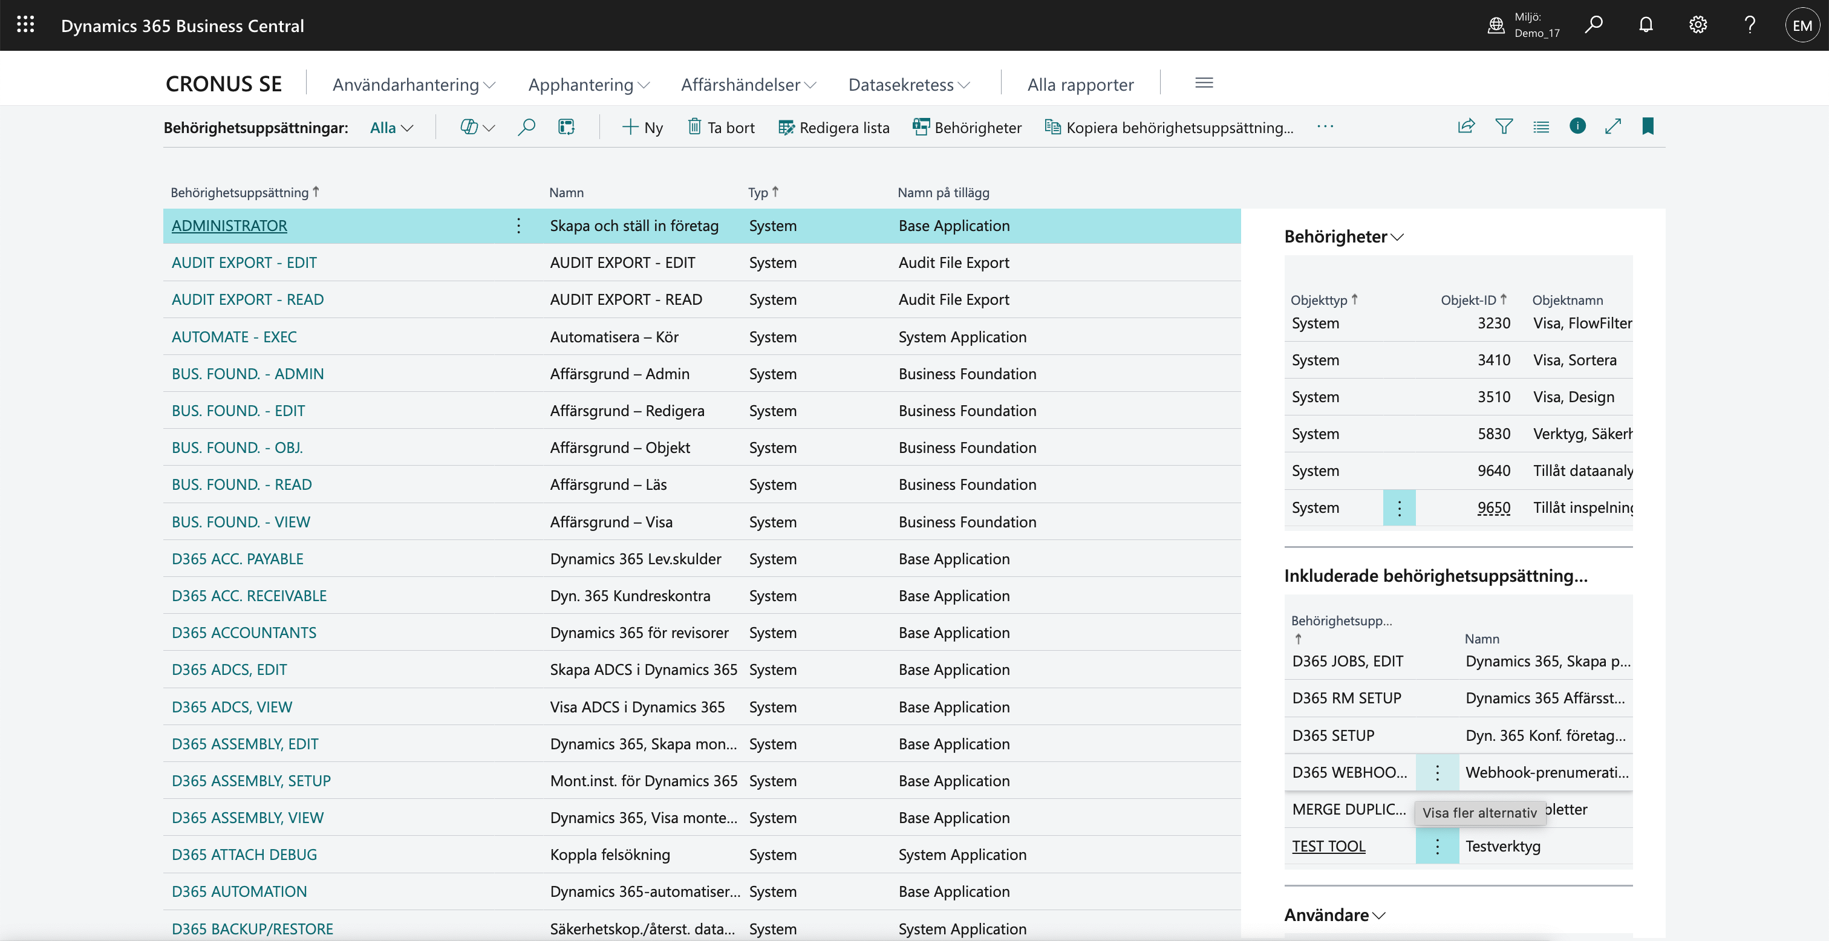Image resolution: width=1829 pixels, height=941 pixels.
Task: Open the Copilot analyze icon in toolbar
Action: [469, 127]
